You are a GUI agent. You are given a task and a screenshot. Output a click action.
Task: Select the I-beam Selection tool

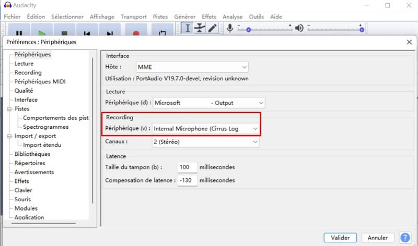[x=188, y=28]
